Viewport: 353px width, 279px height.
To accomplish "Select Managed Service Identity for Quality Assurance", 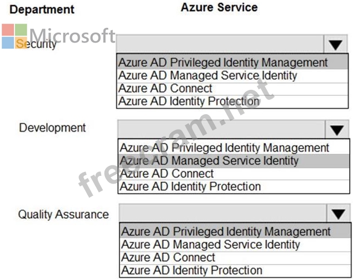I will coord(235,245).
